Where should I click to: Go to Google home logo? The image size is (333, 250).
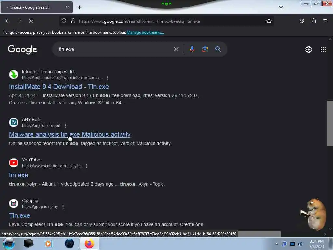22,49
